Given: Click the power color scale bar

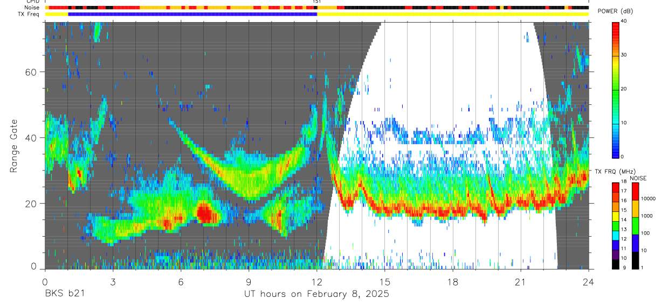Looking at the screenshot, I should 616,89.
